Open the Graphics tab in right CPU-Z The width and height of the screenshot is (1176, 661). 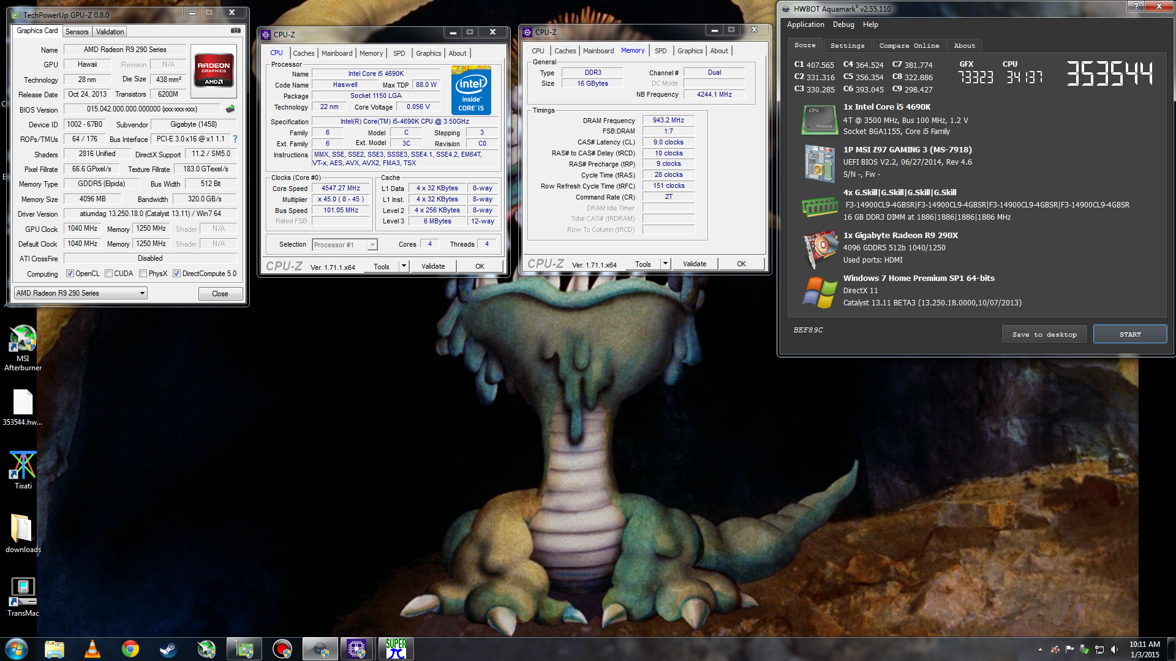coord(690,51)
